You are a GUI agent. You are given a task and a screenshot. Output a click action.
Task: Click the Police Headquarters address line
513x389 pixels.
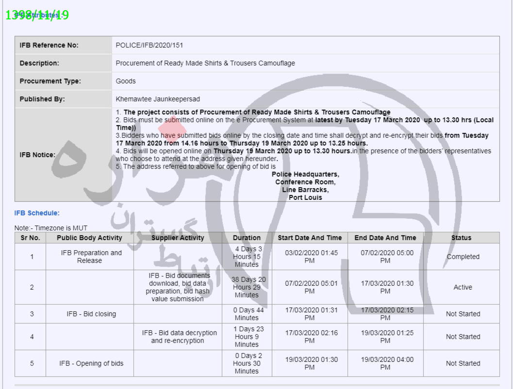pyautogui.click(x=305, y=174)
